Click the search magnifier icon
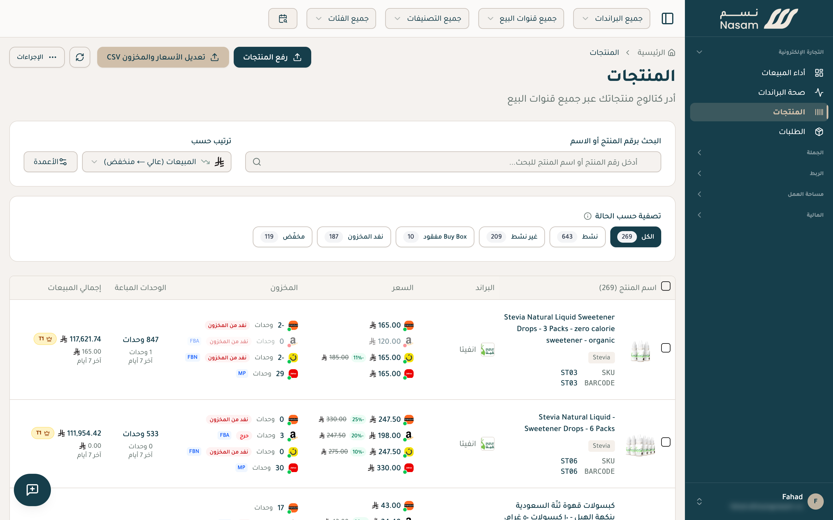The image size is (833, 520). tap(257, 162)
